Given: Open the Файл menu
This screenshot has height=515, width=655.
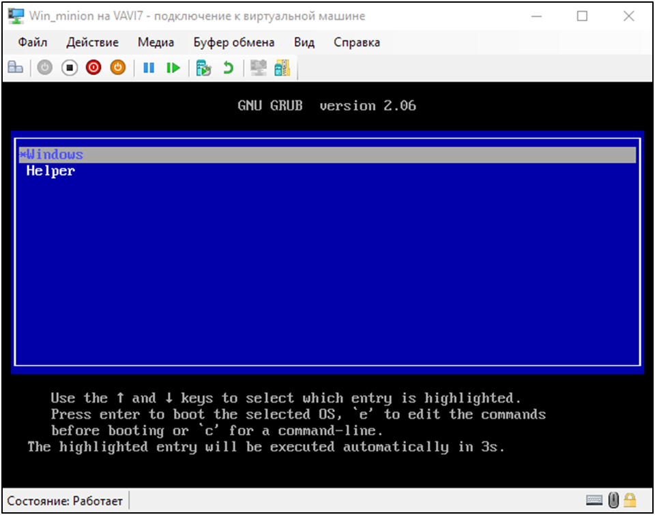Looking at the screenshot, I should tap(33, 42).
